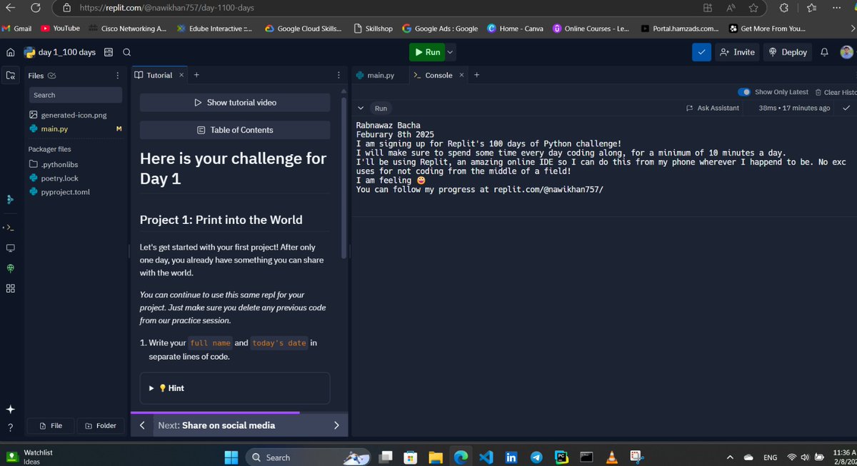
Task: Open Telegram from the taskbar
Action: point(536,457)
